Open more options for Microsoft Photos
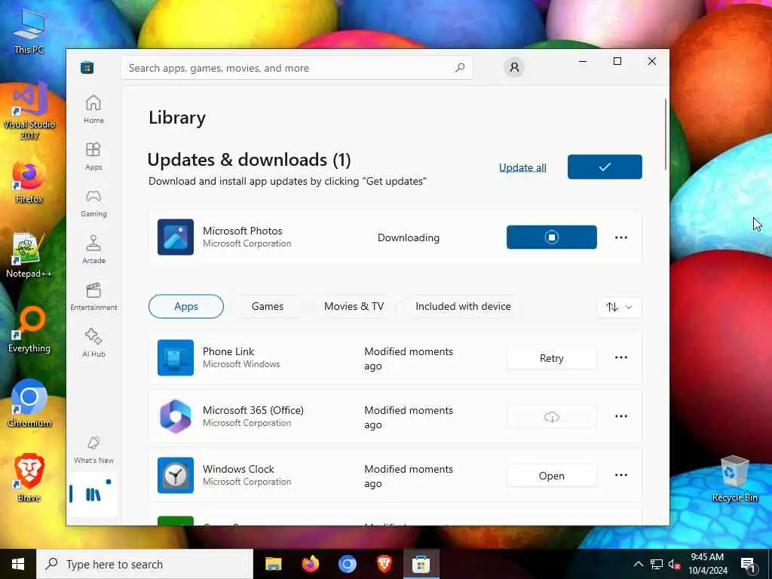This screenshot has width=772, height=579. tap(621, 237)
